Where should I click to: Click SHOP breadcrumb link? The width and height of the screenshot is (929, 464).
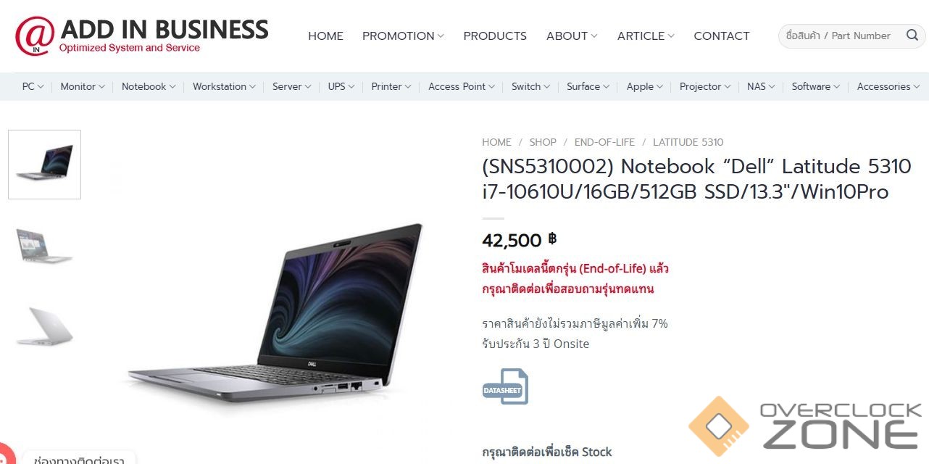(x=543, y=142)
